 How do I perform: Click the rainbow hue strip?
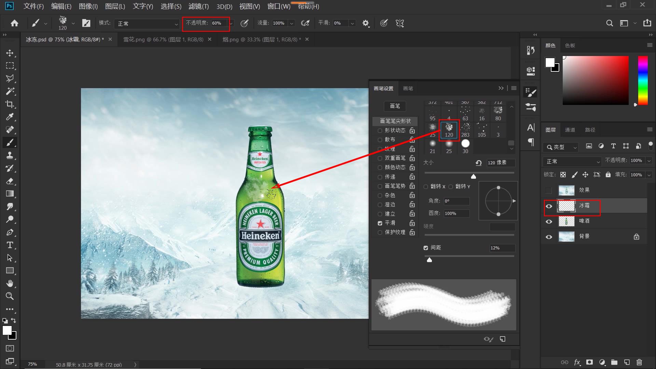pos(643,80)
